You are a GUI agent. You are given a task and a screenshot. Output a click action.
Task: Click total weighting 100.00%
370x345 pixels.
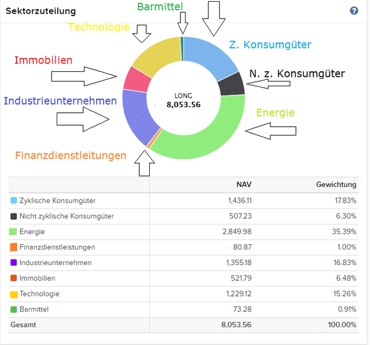pos(342,325)
